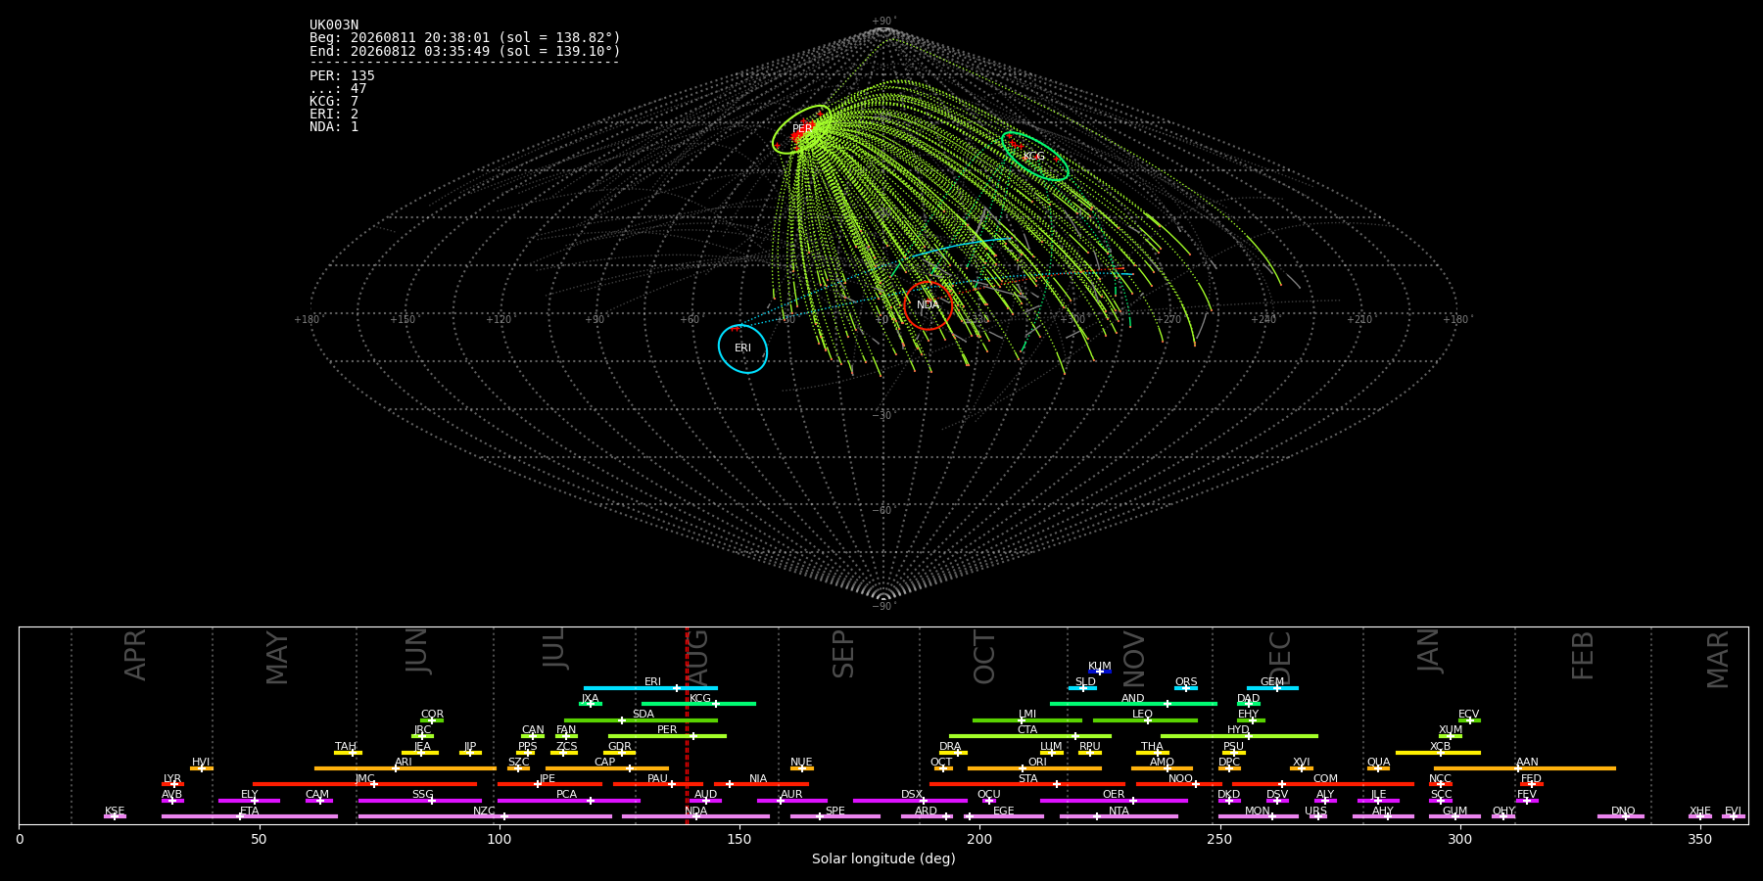Select the PER shower activity bar
Viewport: 1763px width, 881px height.
pos(667,736)
